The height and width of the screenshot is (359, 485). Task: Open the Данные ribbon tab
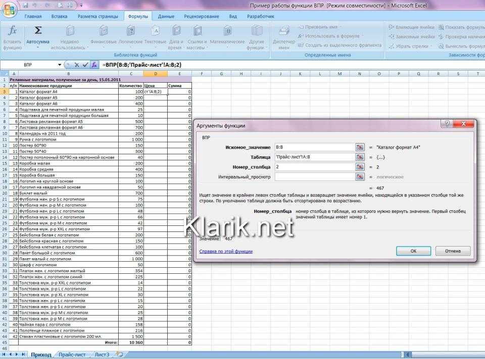(166, 16)
